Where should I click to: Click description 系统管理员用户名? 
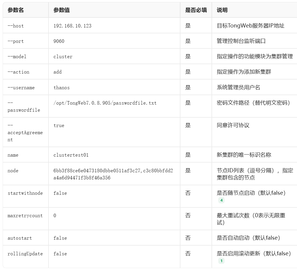coord(238,87)
